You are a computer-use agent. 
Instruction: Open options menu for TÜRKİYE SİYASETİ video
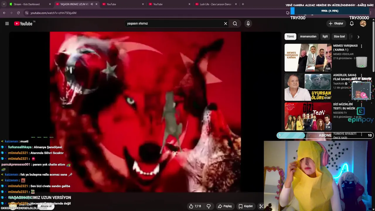[362, 135]
